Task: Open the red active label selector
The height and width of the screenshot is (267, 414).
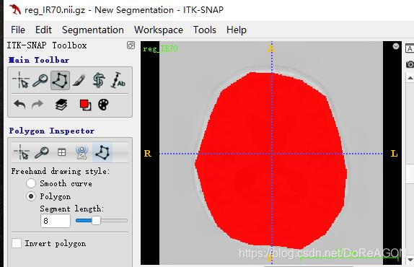Action: point(85,105)
